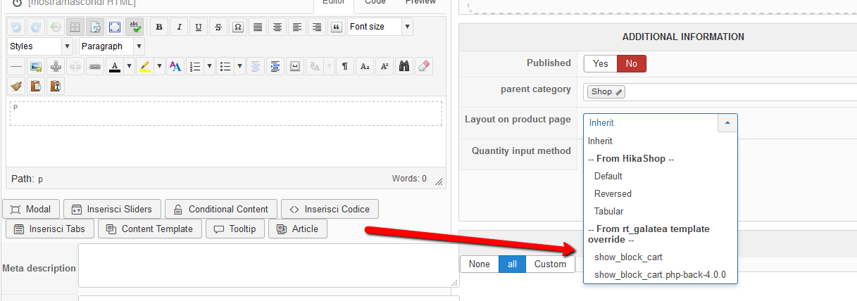Select the Tabular layout option
Screen dimensions: 857x301
point(608,211)
